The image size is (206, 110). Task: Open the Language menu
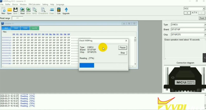(60, 4)
